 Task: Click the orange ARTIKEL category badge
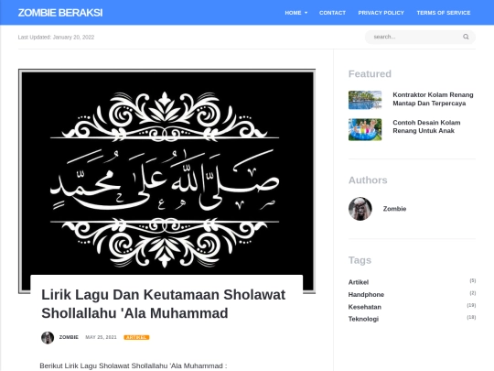[x=136, y=337]
